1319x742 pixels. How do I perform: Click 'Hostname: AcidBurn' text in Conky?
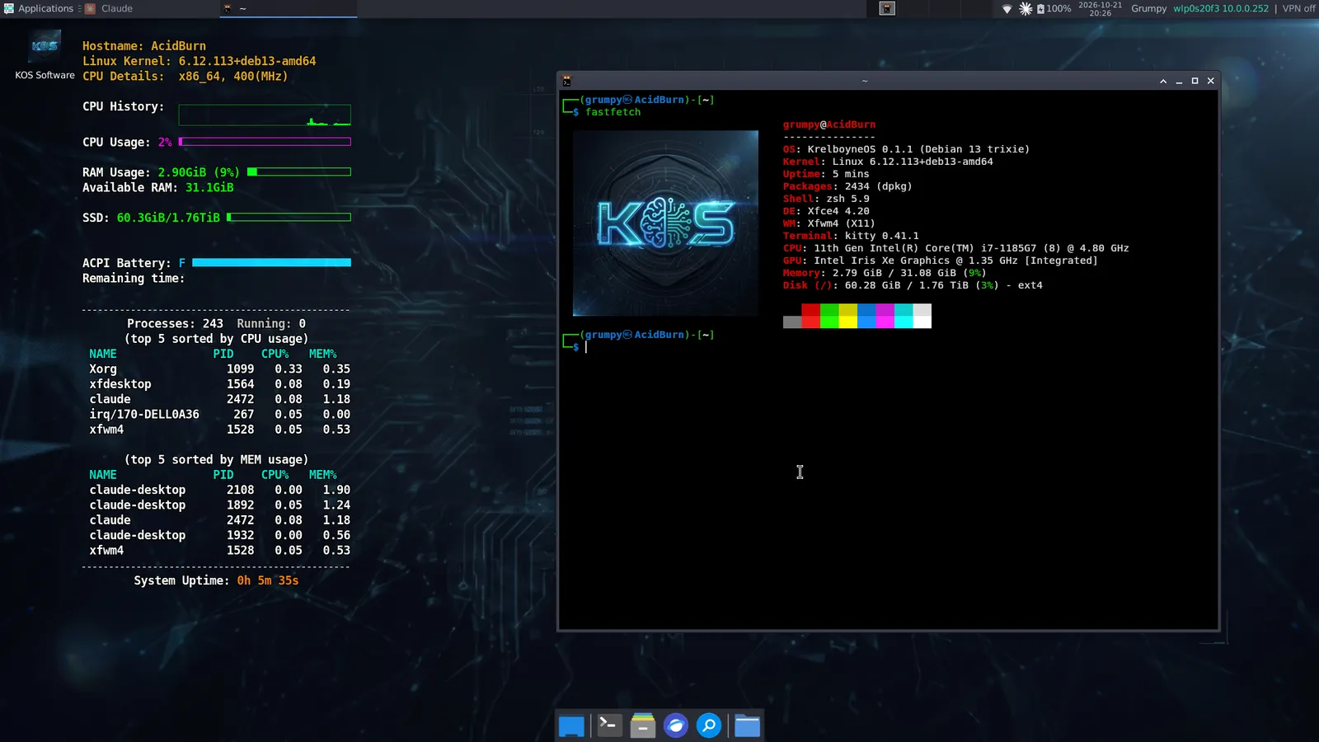point(144,46)
